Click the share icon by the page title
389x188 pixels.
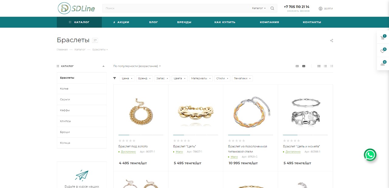(x=332, y=40)
